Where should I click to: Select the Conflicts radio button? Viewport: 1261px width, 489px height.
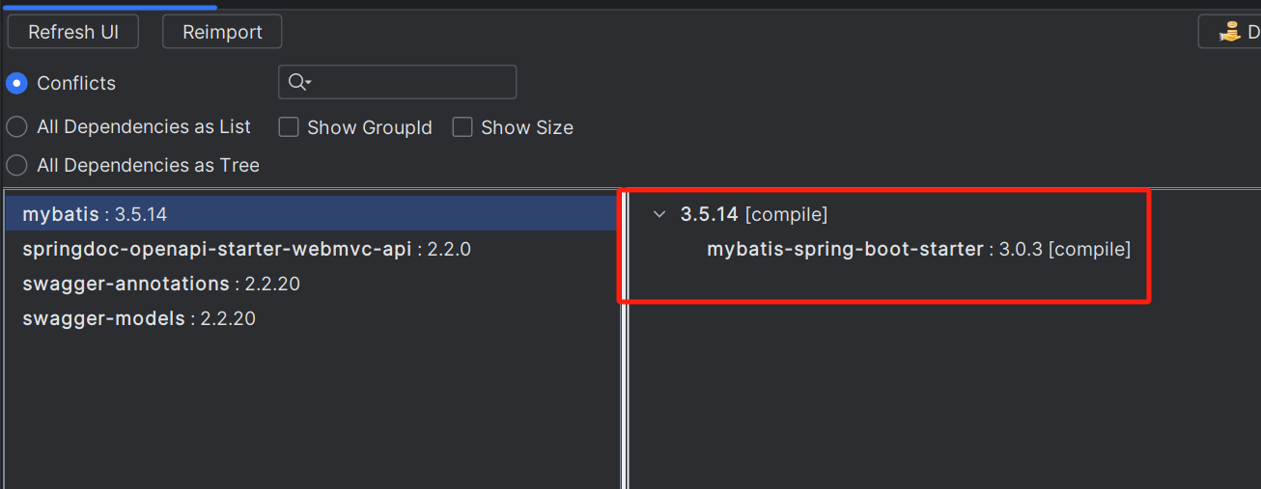[16, 83]
